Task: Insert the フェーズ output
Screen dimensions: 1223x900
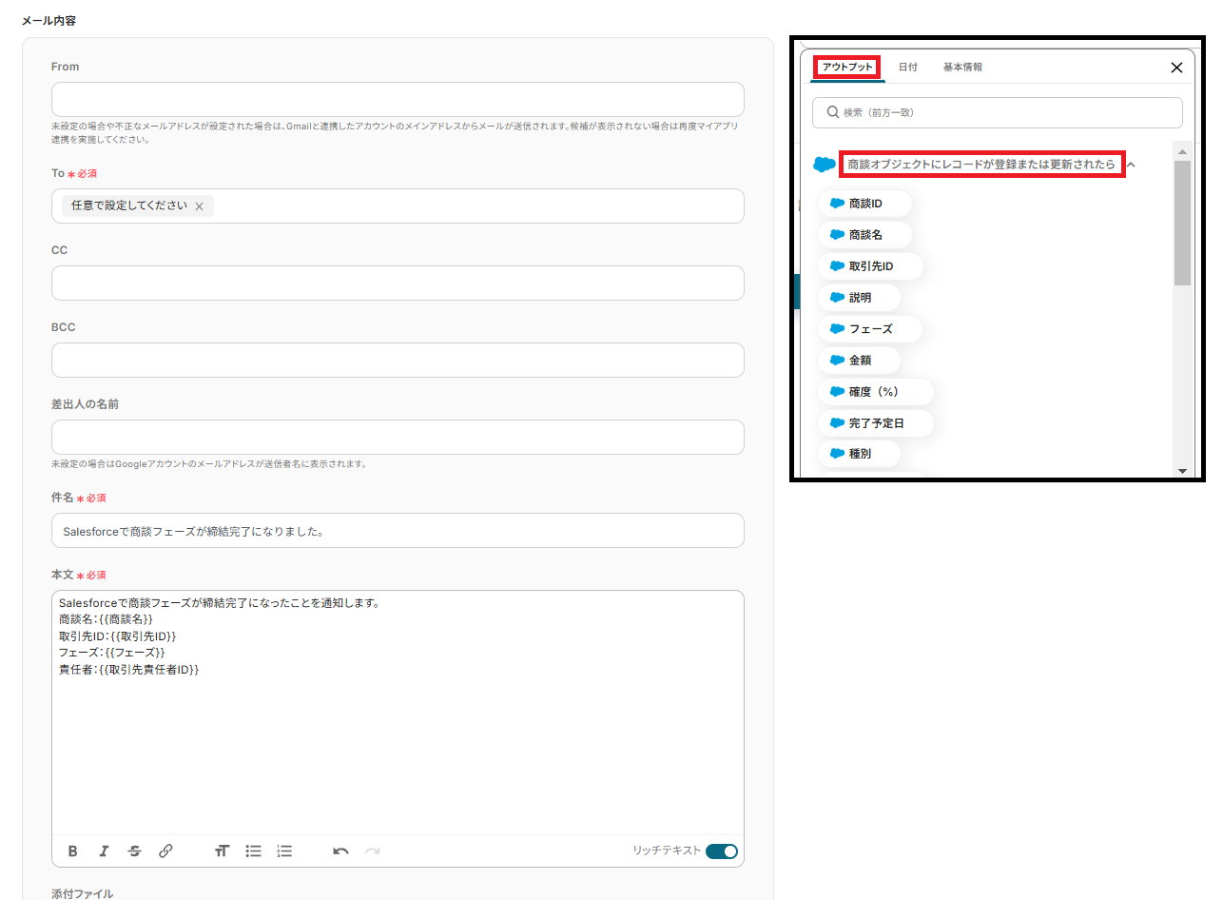Action: [x=869, y=329]
